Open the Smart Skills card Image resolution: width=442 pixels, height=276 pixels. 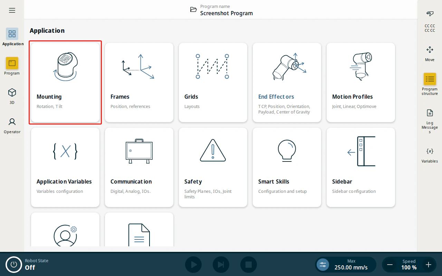pos(287,167)
